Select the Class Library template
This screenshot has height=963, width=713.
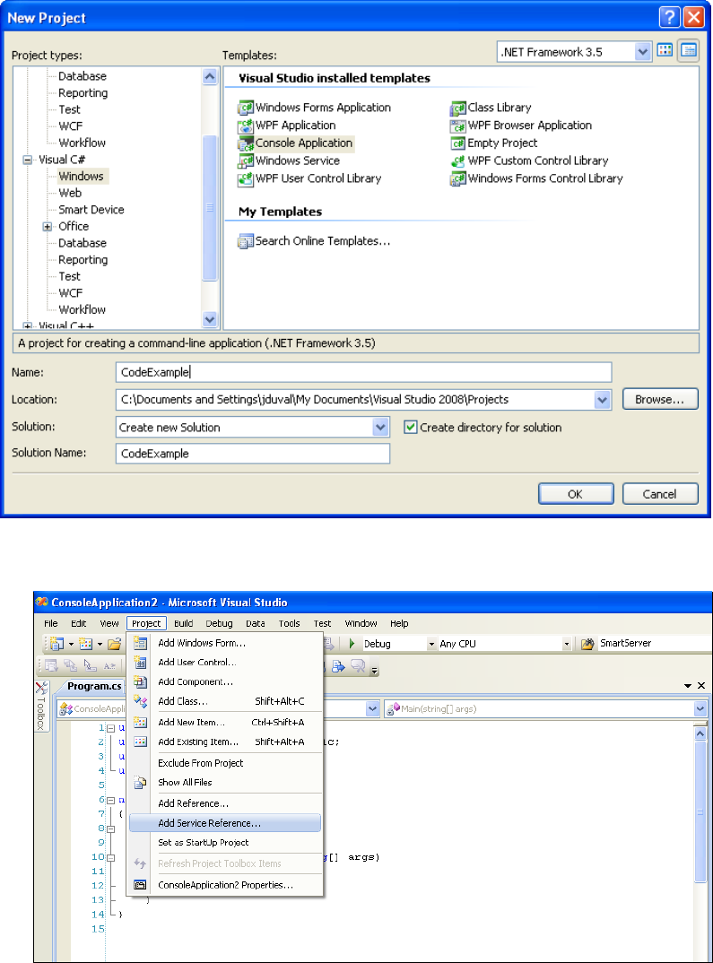click(491, 108)
